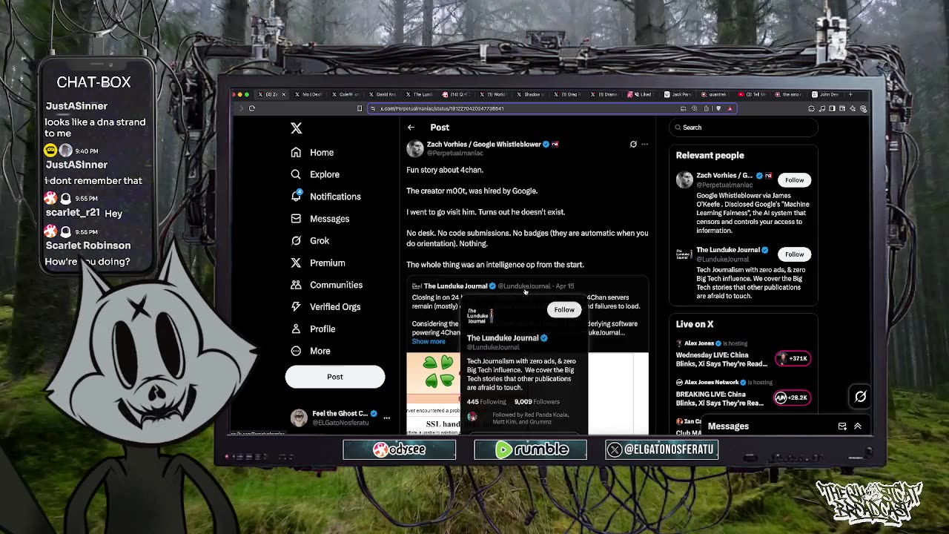
Task: Click Zach Vorhies' display name on the post
Action: 483,145
